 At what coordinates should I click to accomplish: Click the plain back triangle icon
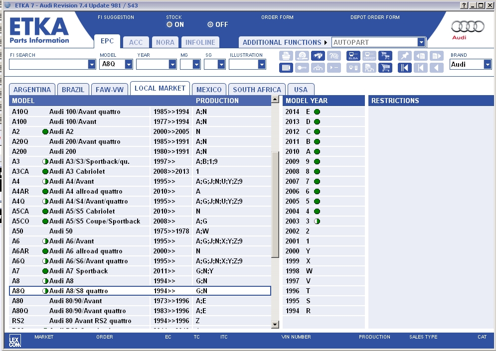click(x=437, y=68)
